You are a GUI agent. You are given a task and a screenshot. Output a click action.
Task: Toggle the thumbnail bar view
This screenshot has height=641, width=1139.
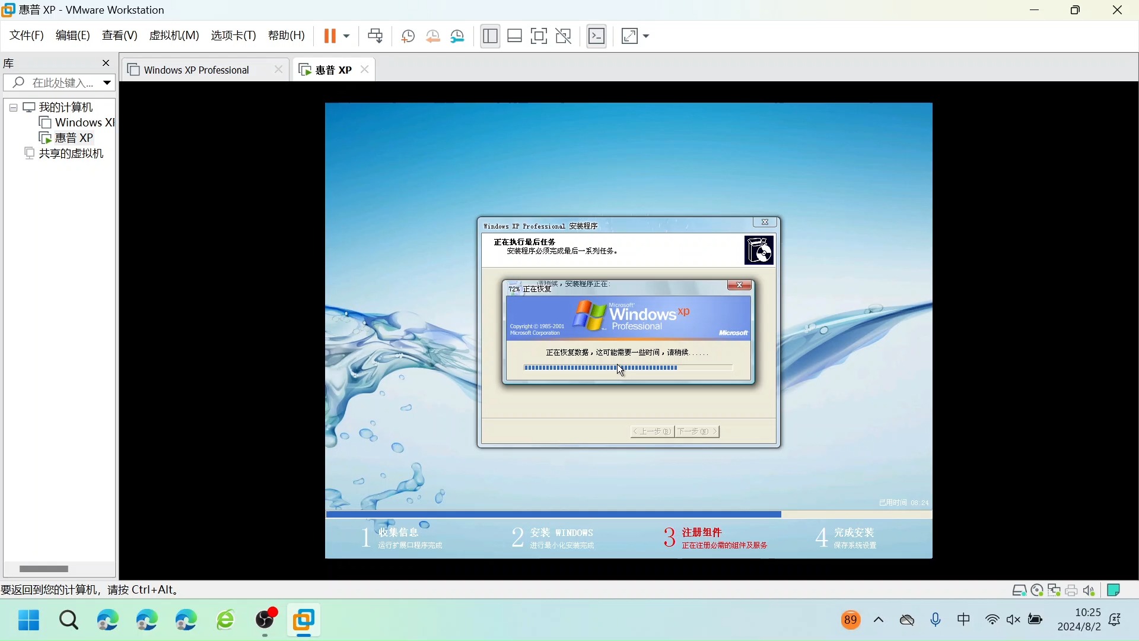pos(514,36)
